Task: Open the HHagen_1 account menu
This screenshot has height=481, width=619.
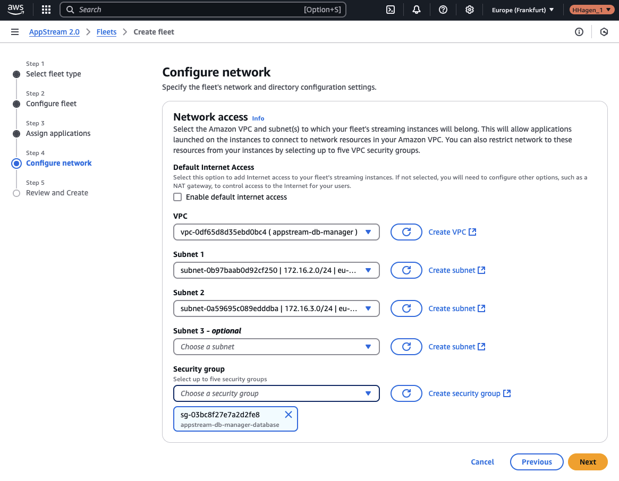Action: click(x=591, y=10)
